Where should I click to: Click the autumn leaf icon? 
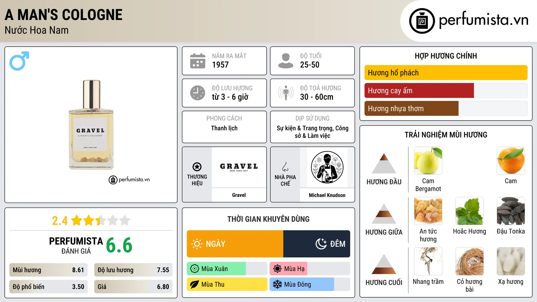point(195,284)
